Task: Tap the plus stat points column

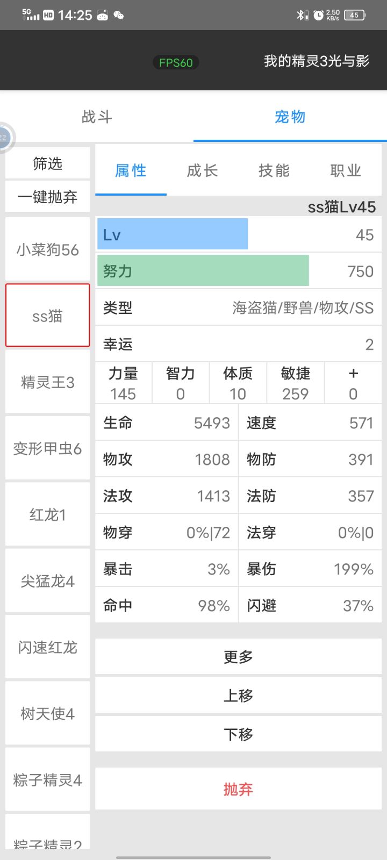Action: (353, 384)
